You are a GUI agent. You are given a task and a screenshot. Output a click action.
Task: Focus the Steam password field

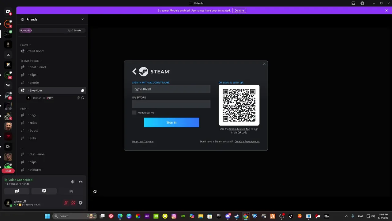click(171, 104)
